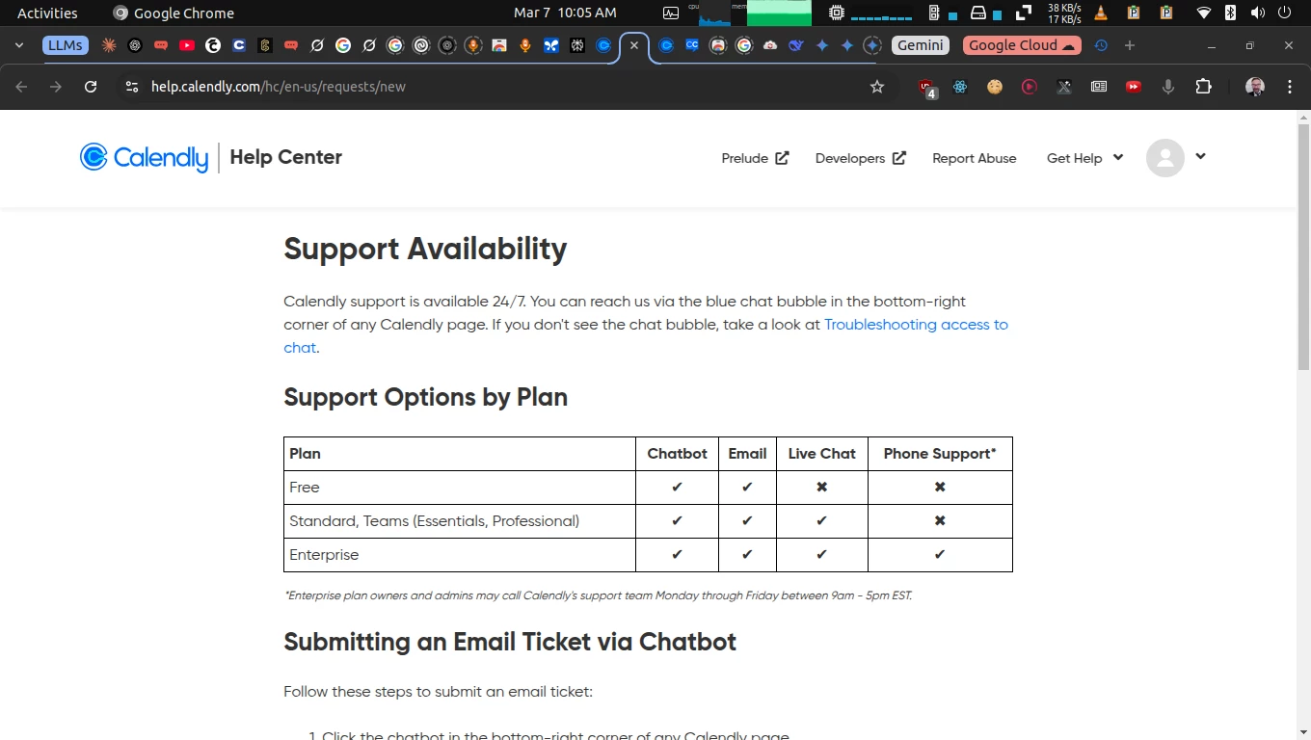Open the Developers external link
This screenshot has width=1311, height=740.
tap(861, 158)
